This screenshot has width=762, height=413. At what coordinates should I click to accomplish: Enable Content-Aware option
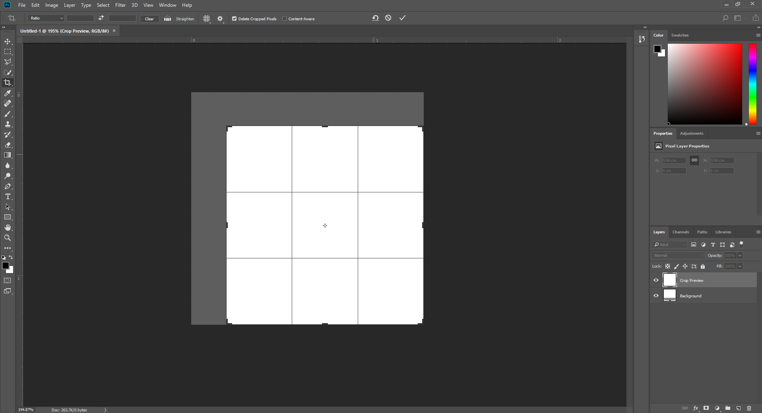tap(285, 18)
